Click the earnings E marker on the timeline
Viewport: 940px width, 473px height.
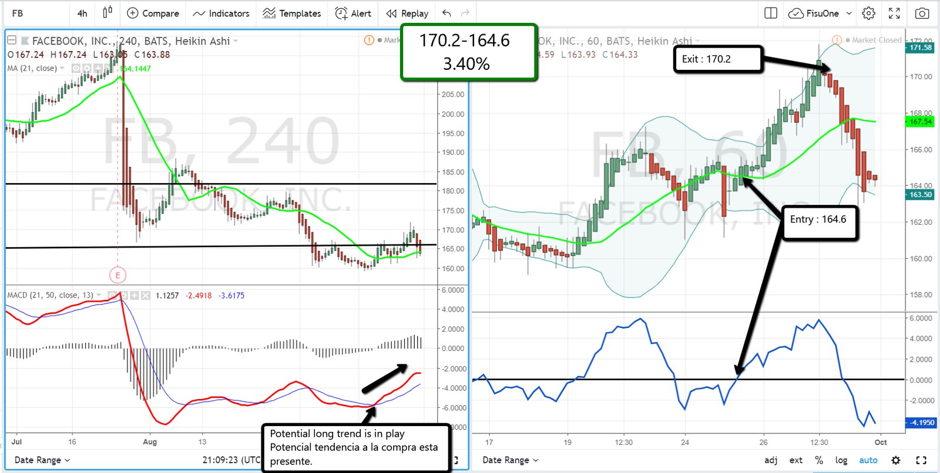click(117, 275)
